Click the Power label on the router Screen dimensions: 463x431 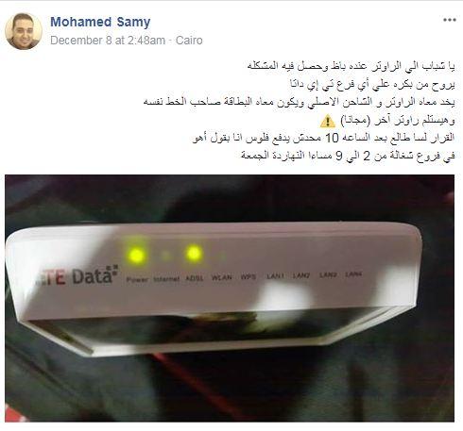point(137,279)
